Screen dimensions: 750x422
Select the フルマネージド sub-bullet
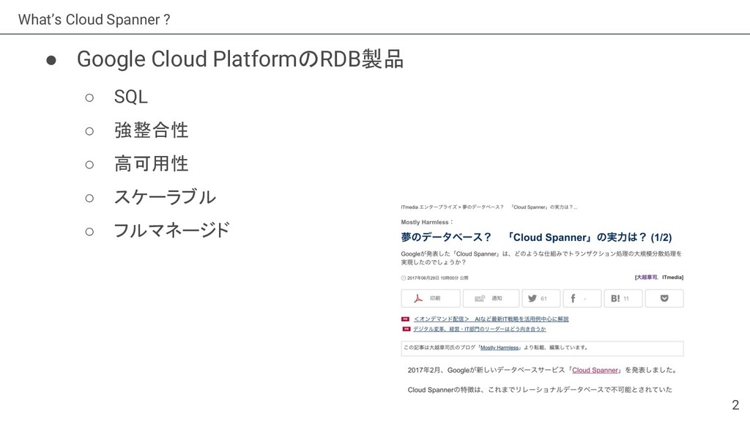pos(171,231)
